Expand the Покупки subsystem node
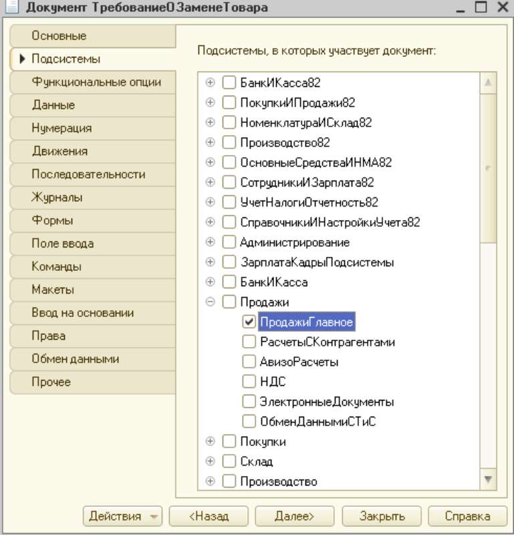514x535 pixels. point(211,441)
